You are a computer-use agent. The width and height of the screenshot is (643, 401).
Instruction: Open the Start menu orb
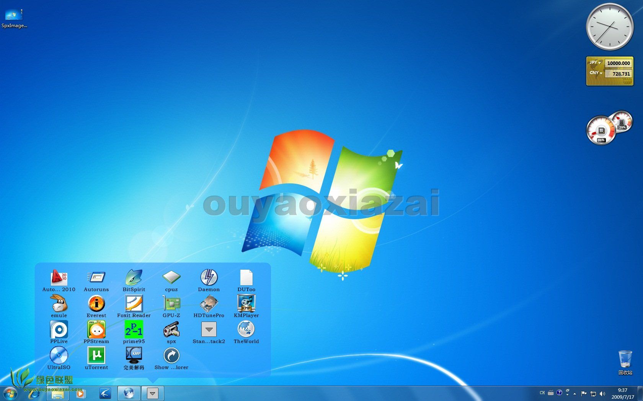coord(10,393)
